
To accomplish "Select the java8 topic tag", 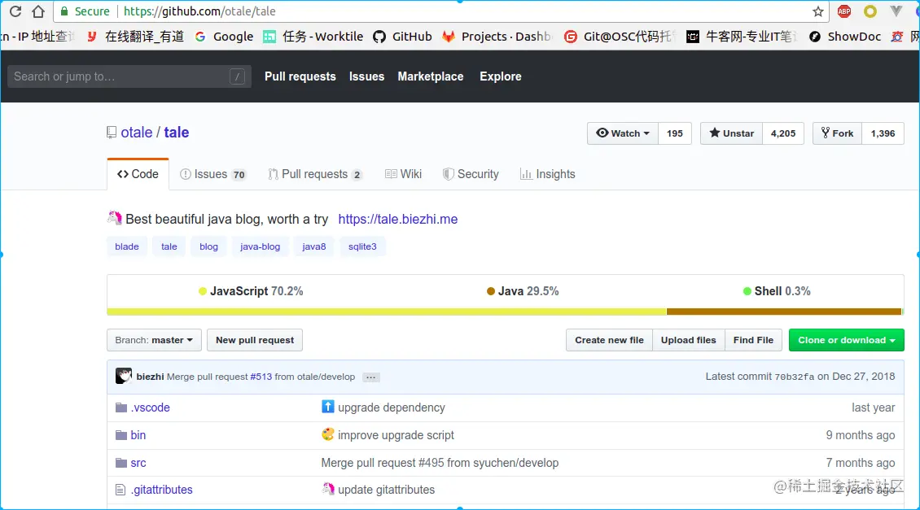I will pyautogui.click(x=314, y=246).
